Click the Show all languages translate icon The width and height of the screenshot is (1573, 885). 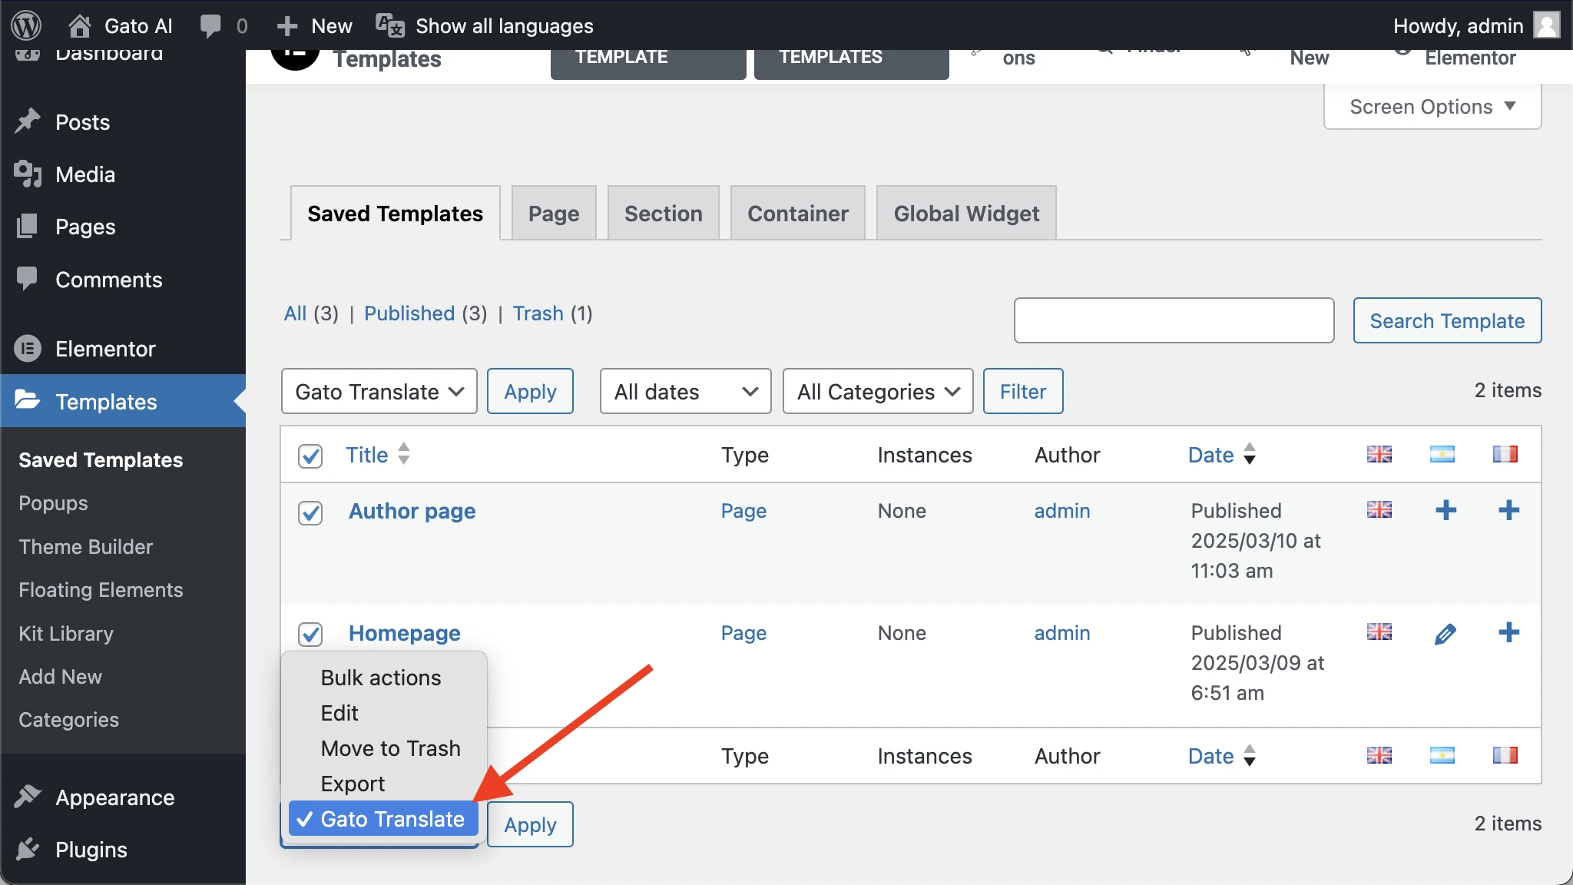tap(390, 25)
